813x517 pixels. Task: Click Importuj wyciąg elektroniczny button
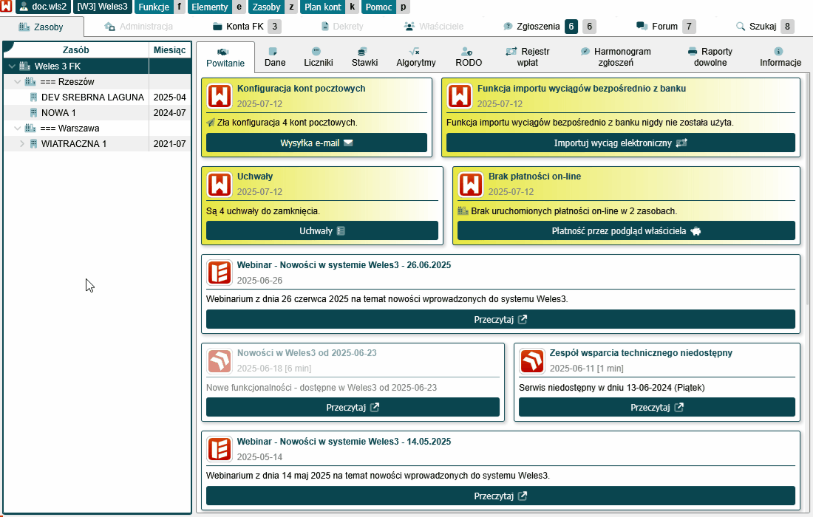pyautogui.click(x=620, y=143)
